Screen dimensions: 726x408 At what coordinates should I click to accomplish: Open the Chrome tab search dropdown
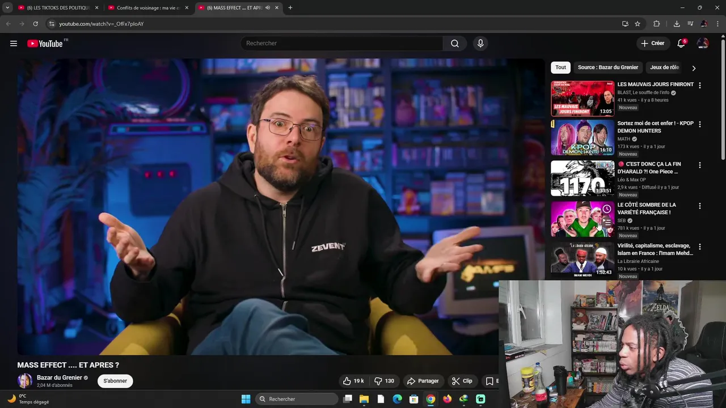click(7, 8)
